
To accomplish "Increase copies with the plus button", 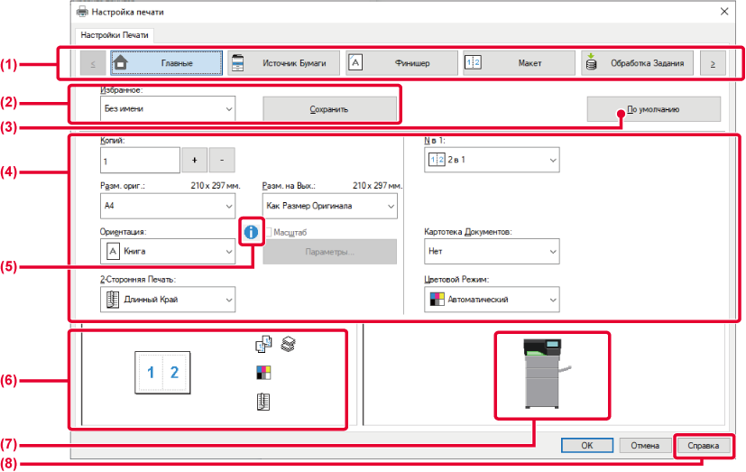I will pos(194,161).
